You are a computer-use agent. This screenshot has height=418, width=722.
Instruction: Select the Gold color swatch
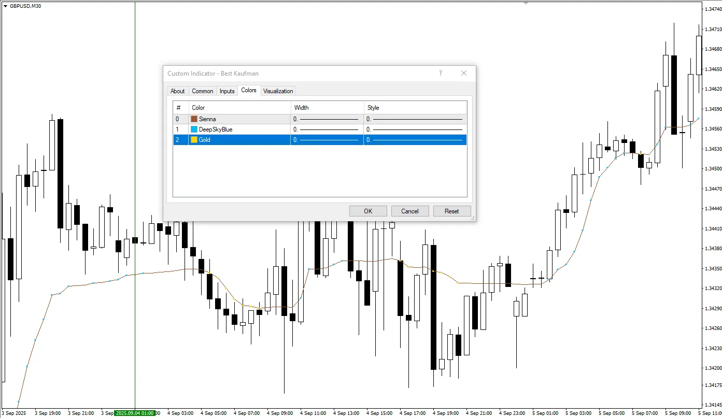coord(194,140)
